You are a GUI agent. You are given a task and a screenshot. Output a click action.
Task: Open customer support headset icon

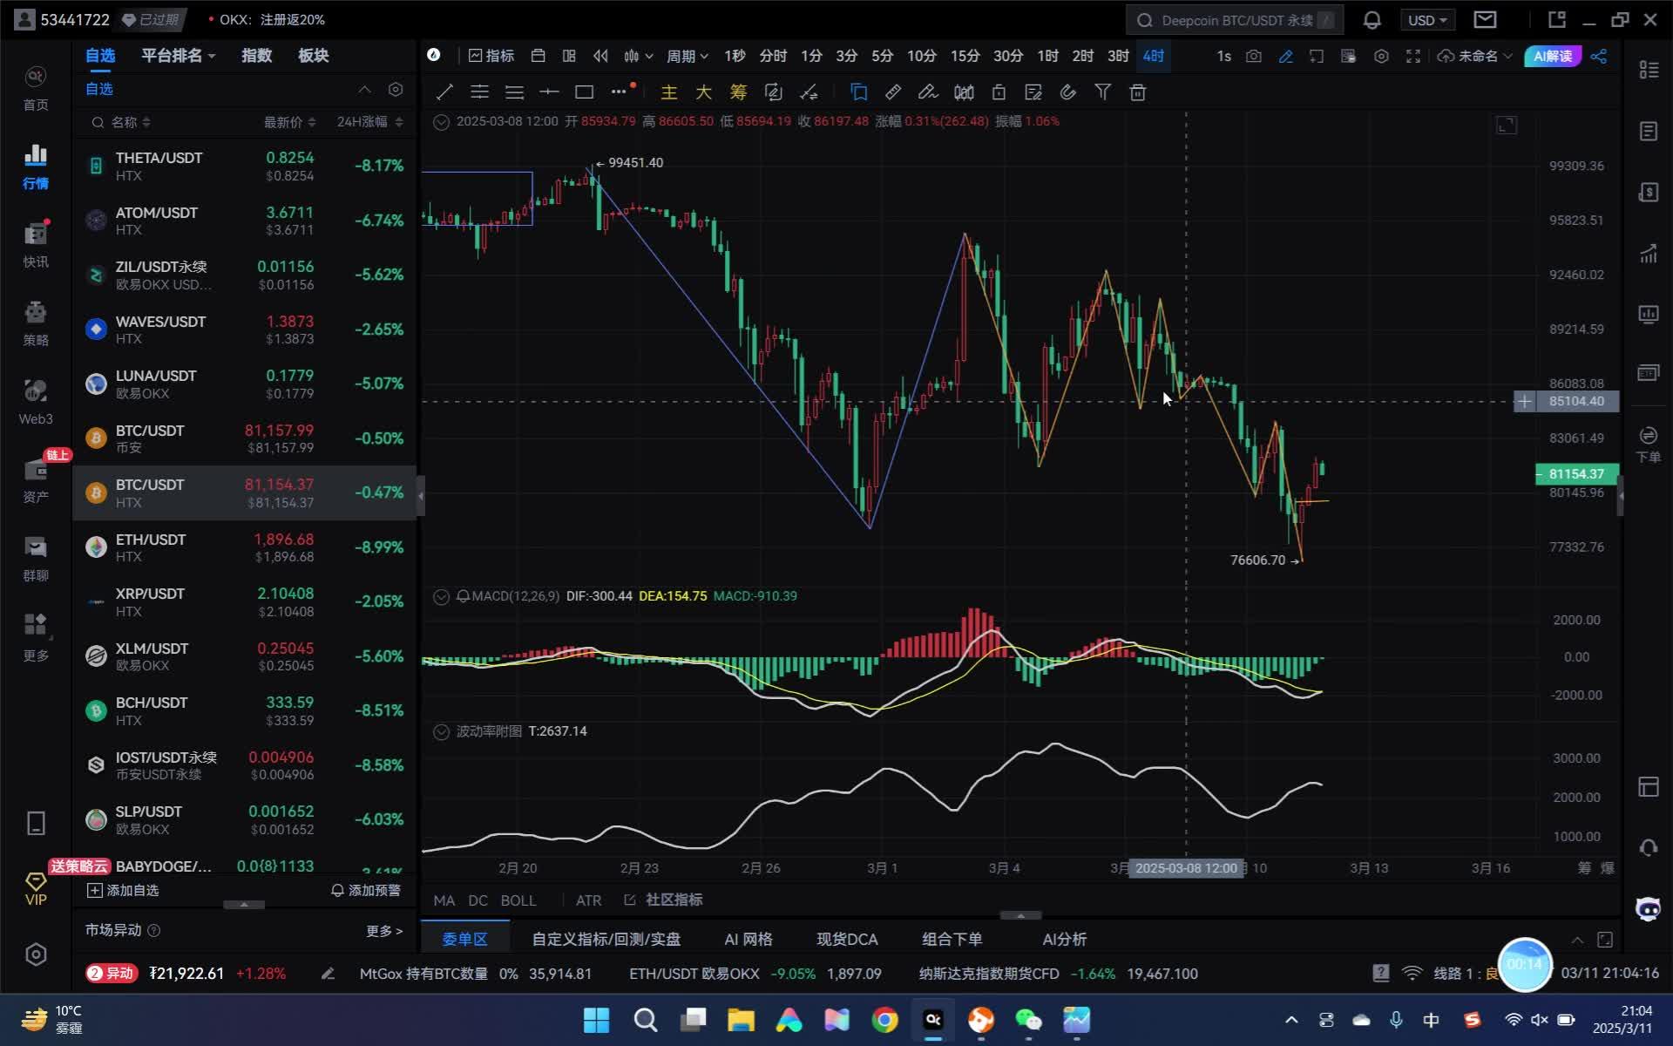[1648, 847]
